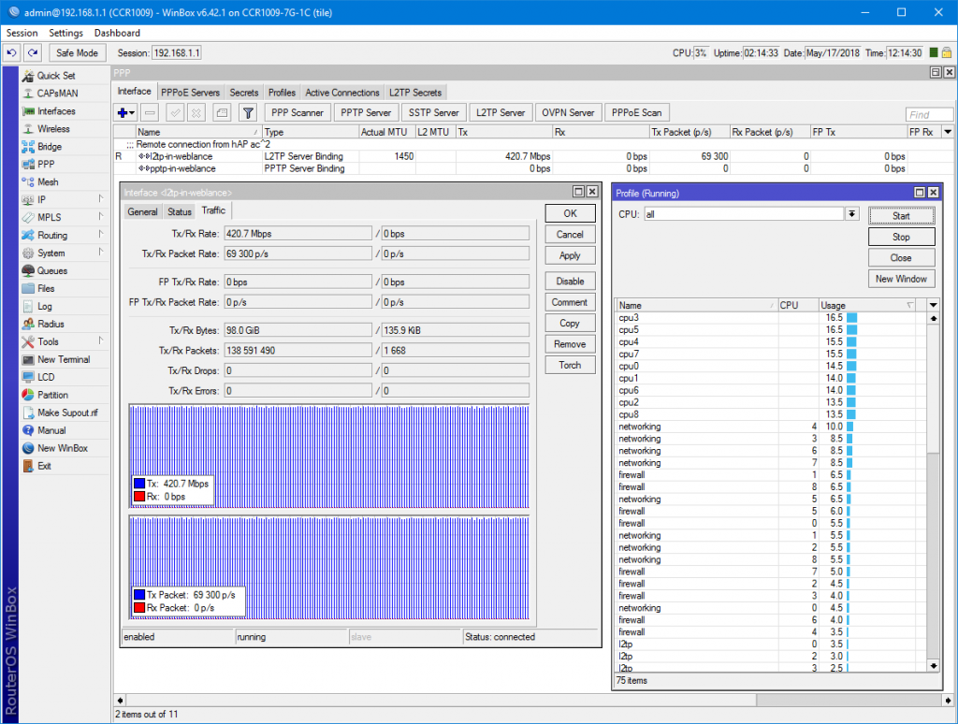Screen dimensions: 958x724
Task: Open the CPU selection dropdown in Profile window
Action: [x=850, y=215]
